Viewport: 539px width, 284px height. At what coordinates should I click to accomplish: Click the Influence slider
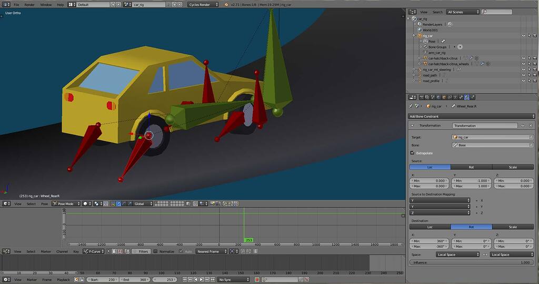pos(471,262)
